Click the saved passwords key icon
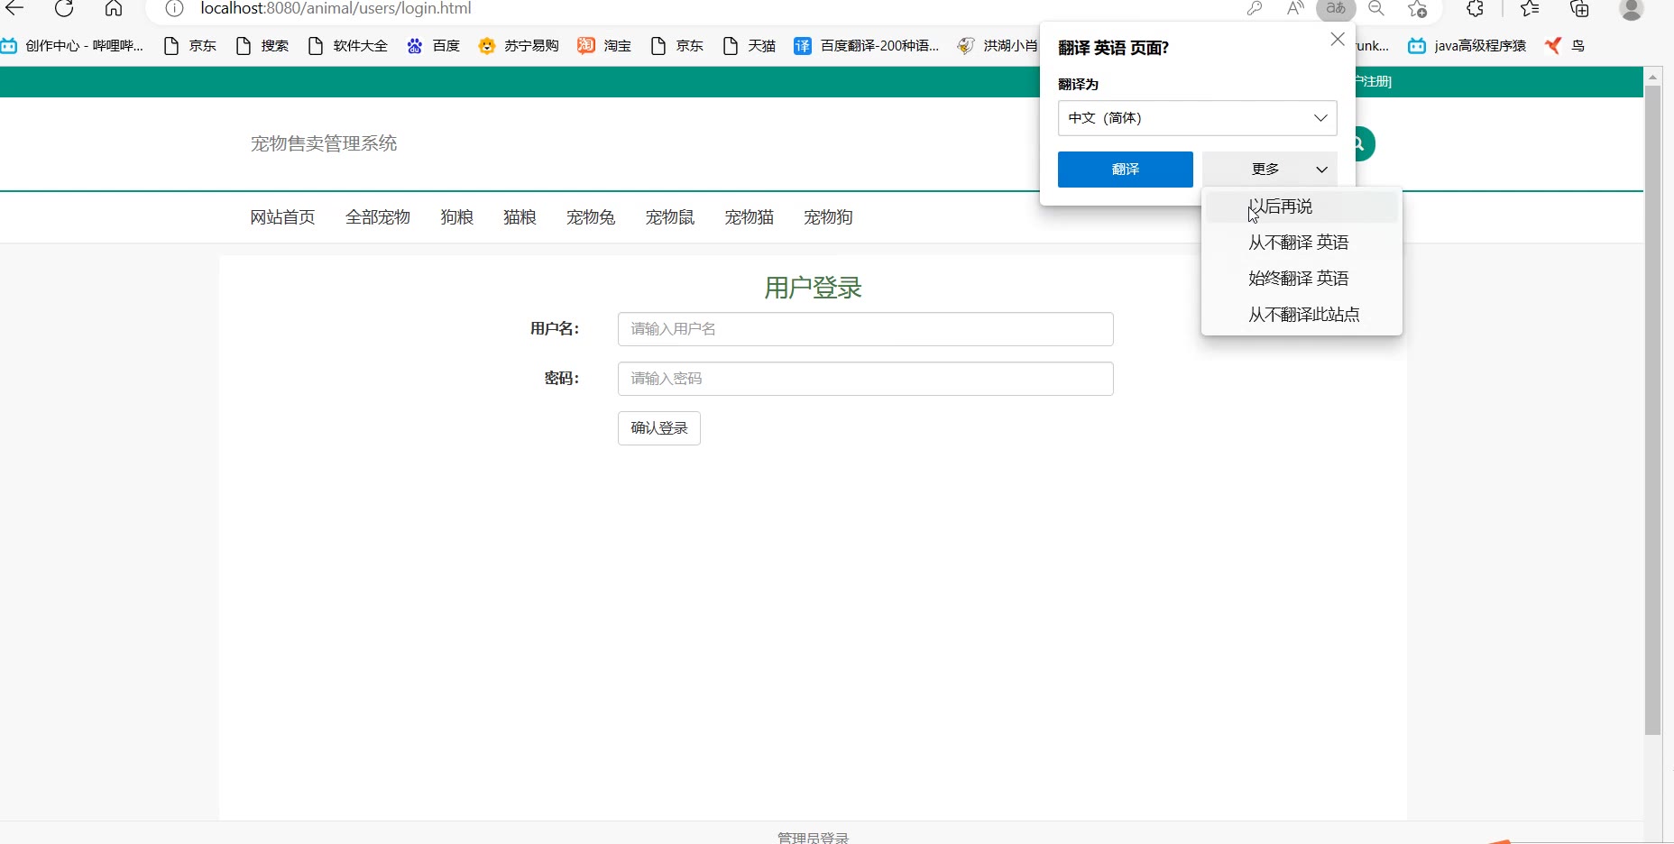This screenshot has height=844, width=1674. point(1255,9)
